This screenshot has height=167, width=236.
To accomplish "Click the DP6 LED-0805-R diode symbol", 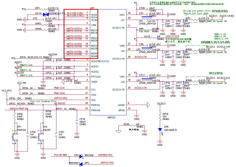I will coord(160,129).
